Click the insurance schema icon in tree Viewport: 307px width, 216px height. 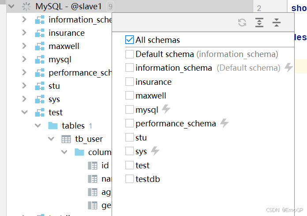click(x=40, y=33)
